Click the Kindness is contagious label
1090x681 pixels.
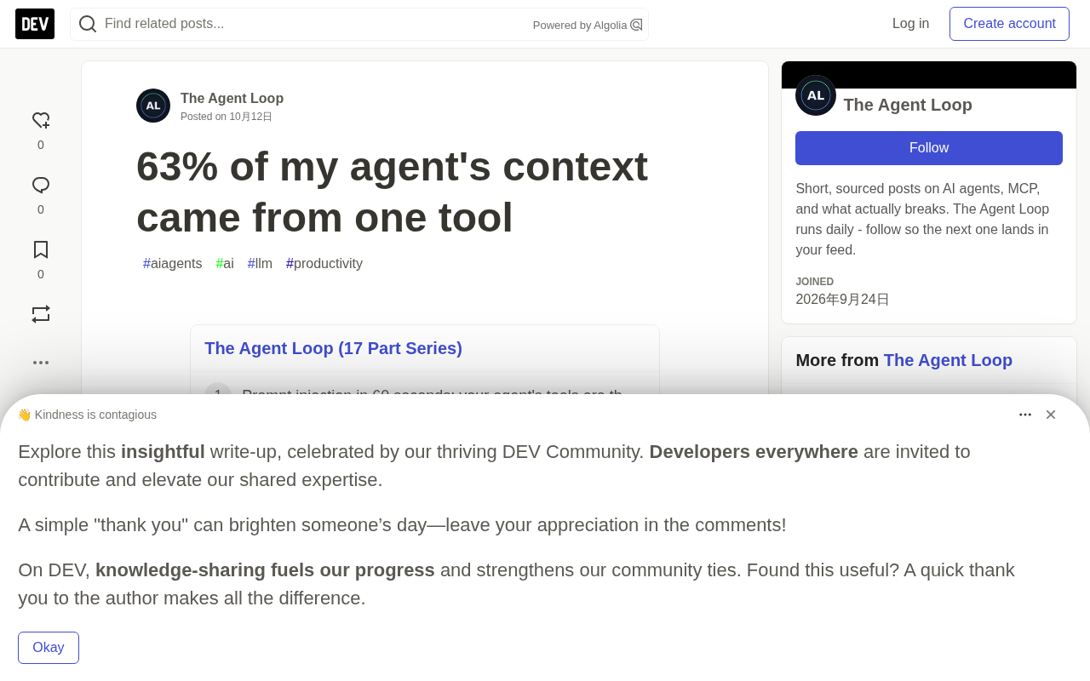87,415
